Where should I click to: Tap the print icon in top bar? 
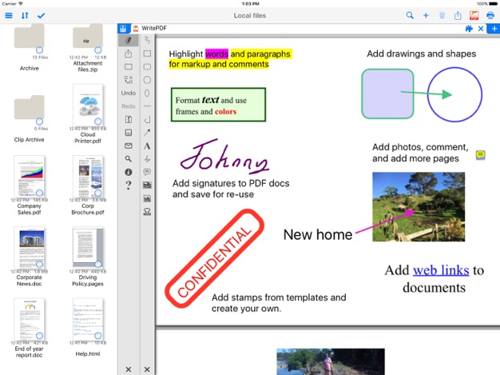[x=490, y=15]
